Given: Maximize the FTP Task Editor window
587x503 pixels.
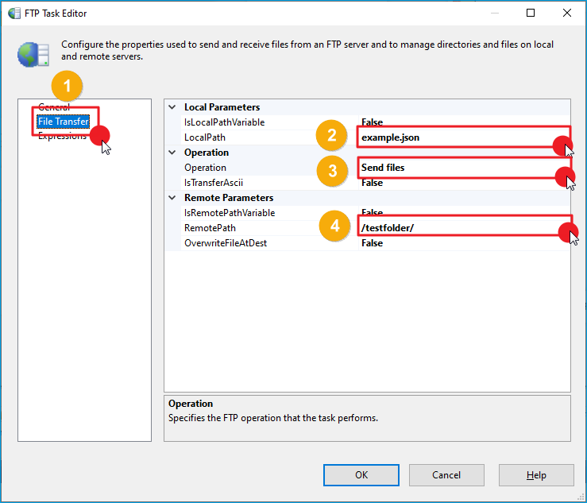Looking at the screenshot, I should pyautogui.click(x=531, y=14).
